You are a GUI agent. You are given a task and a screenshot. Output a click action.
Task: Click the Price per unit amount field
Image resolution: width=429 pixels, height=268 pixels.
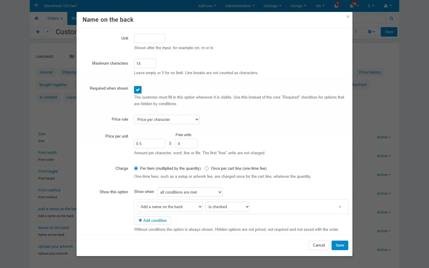150,144
